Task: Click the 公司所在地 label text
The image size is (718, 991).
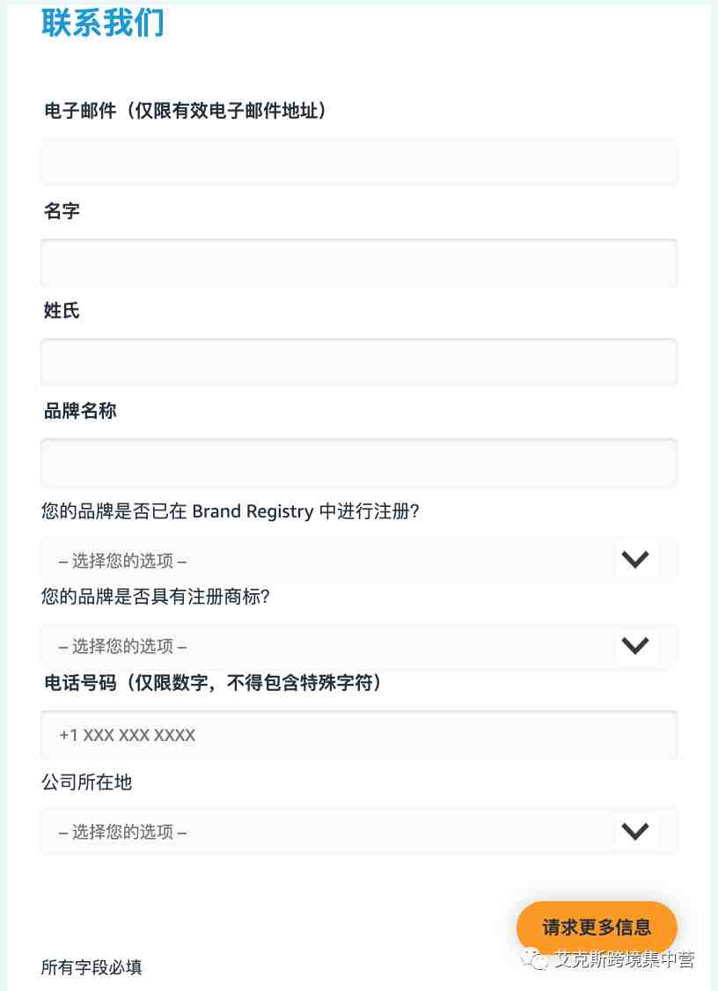Action: tap(86, 782)
